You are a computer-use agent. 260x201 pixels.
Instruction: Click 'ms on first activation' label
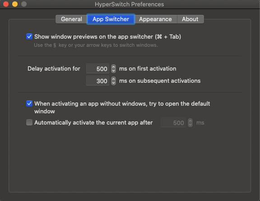pyautogui.click(x=148, y=68)
